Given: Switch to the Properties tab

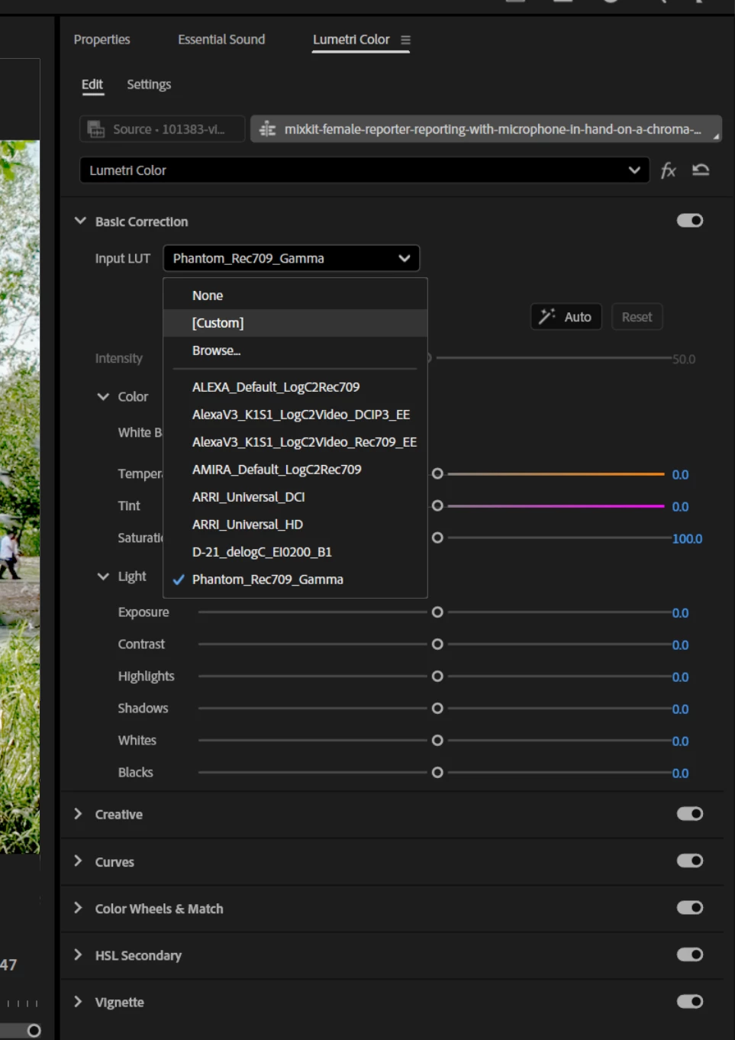Looking at the screenshot, I should click(x=102, y=40).
